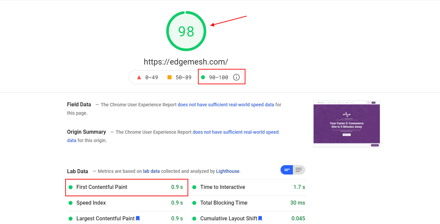
Task: Click the 'Lab Data' heading
Action: point(78,171)
